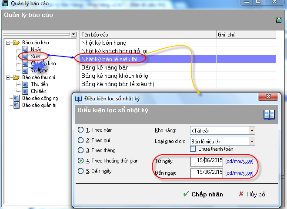Click the Hủy bỏ button
The image size is (287, 209).
252,194
